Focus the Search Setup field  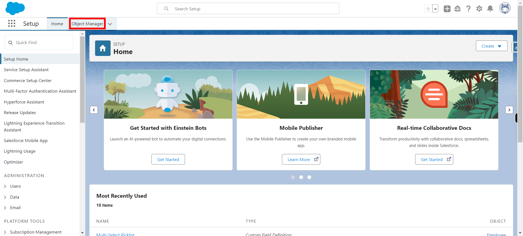tap(248, 9)
